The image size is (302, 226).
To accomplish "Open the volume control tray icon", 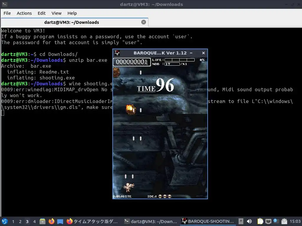I will [x=249, y=221].
